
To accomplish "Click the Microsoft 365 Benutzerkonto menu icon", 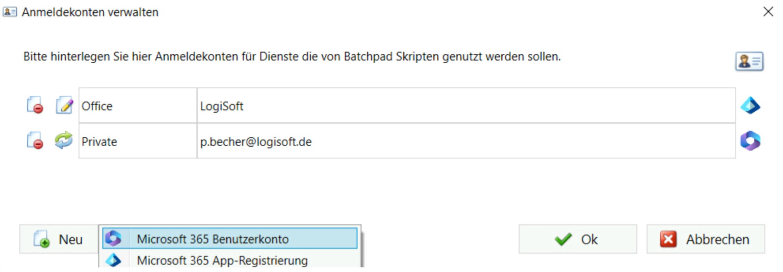I will click(x=113, y=238).
